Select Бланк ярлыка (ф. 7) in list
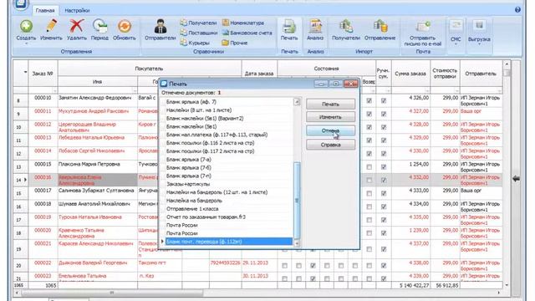Image resolution: width=535 pixels, height=301 pixels. 228,102
